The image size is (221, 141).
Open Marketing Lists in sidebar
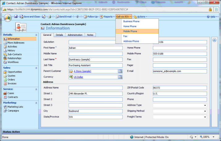(13, 107)
